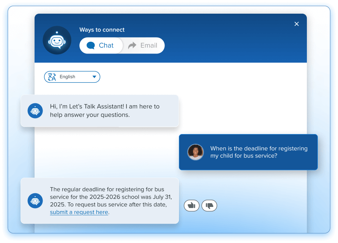Image resolution: width=338 pixels, height=243 pixels.
Task: Click the translate icon in language selector
Action: point(52,77)
